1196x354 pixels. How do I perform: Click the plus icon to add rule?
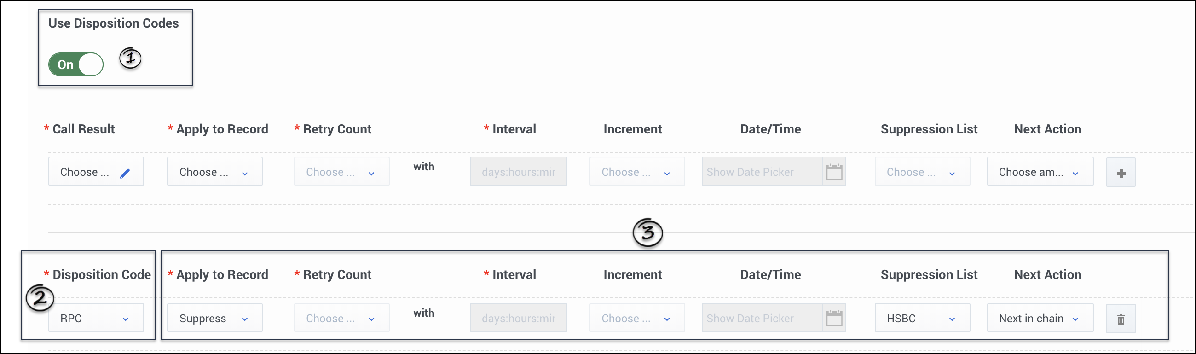pyautogui.click(x=1121, y=173)
